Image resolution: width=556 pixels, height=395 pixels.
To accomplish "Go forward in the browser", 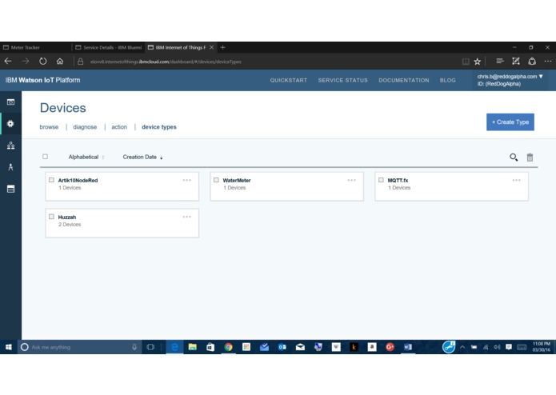I will pyautogui.click(x=25, y=62).
